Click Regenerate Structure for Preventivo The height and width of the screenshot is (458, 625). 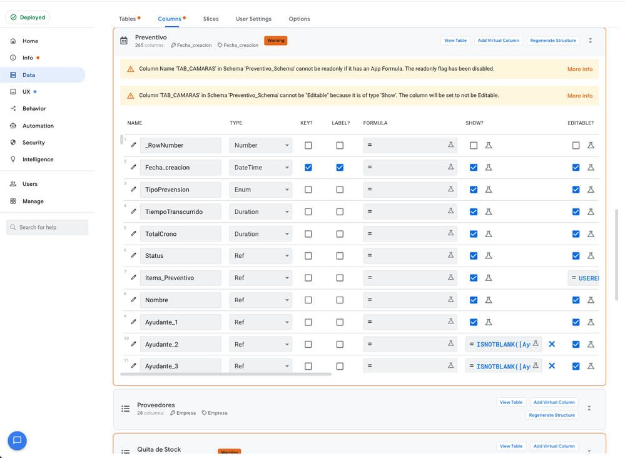[553, 41]
